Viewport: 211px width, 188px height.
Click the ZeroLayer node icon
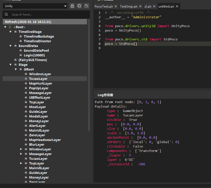[26, 135]
